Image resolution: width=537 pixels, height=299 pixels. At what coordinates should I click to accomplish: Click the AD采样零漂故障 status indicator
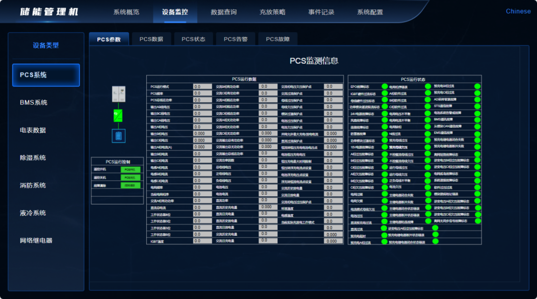(x=477, y=99)
